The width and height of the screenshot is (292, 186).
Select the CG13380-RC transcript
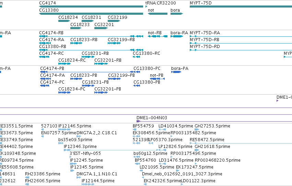pyautogui.click(x=136, y=57)
